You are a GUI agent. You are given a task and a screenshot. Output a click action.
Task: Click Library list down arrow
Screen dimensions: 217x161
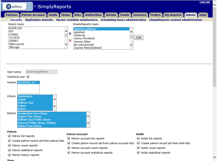click(55, 106)
